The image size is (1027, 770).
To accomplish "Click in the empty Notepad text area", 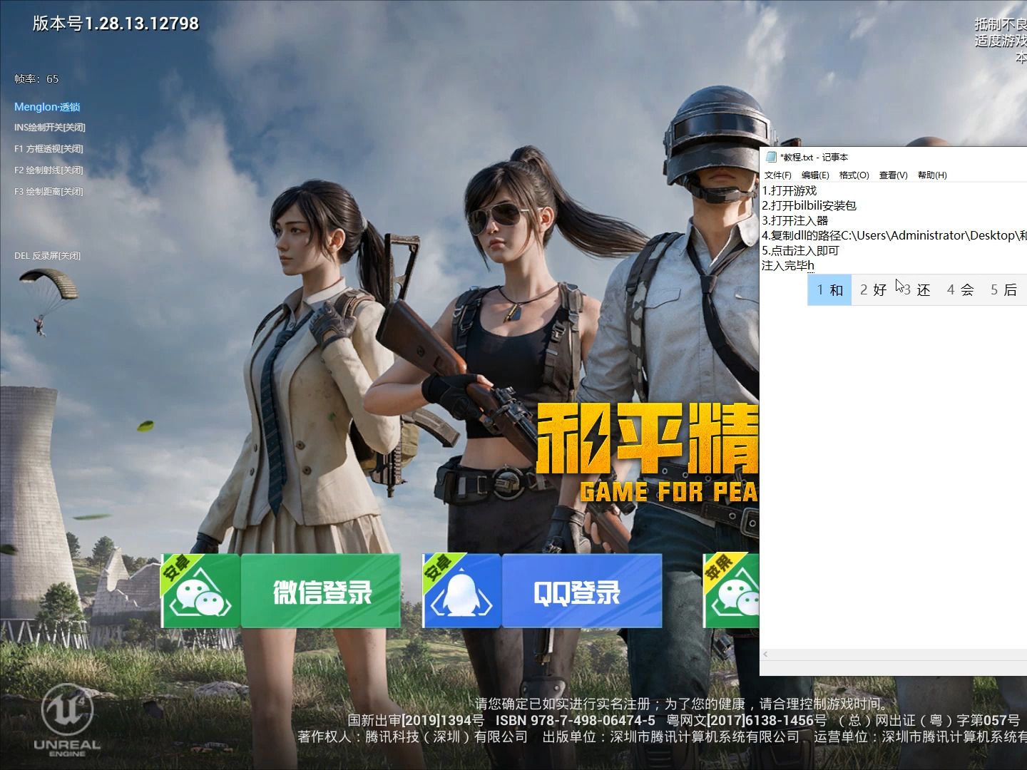I will [x=891, y=463].
